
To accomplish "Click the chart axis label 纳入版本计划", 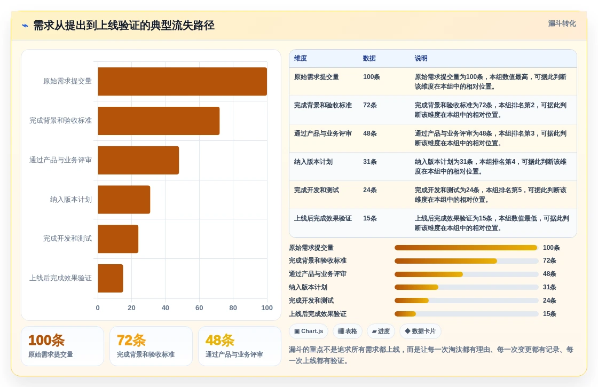I will 71,200.
